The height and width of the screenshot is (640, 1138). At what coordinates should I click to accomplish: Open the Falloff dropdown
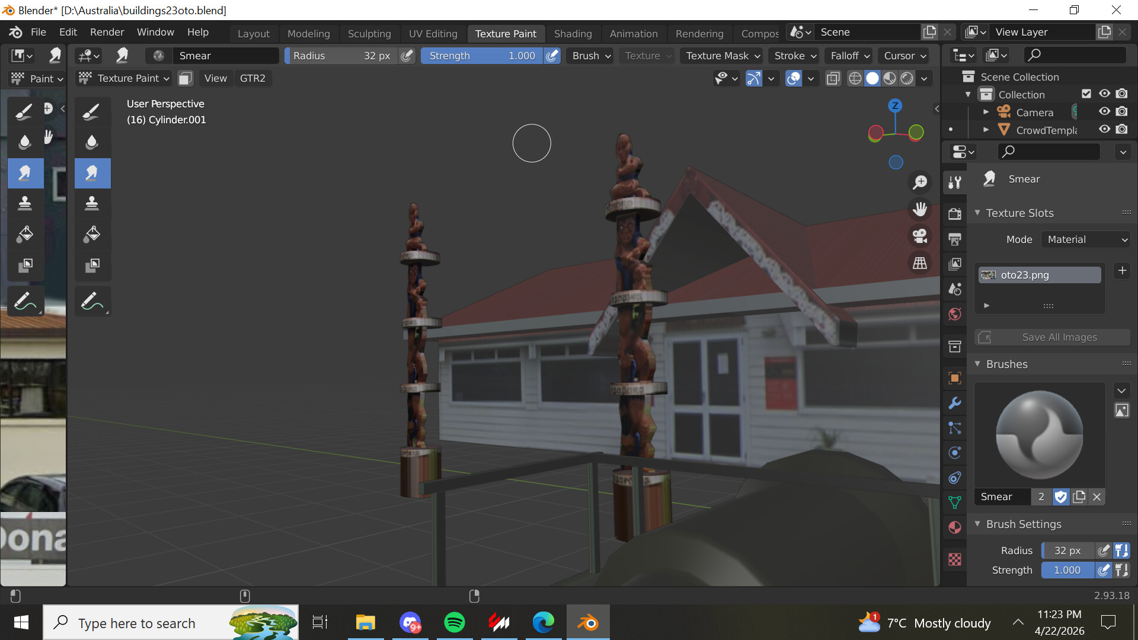(x=848, y=56)
